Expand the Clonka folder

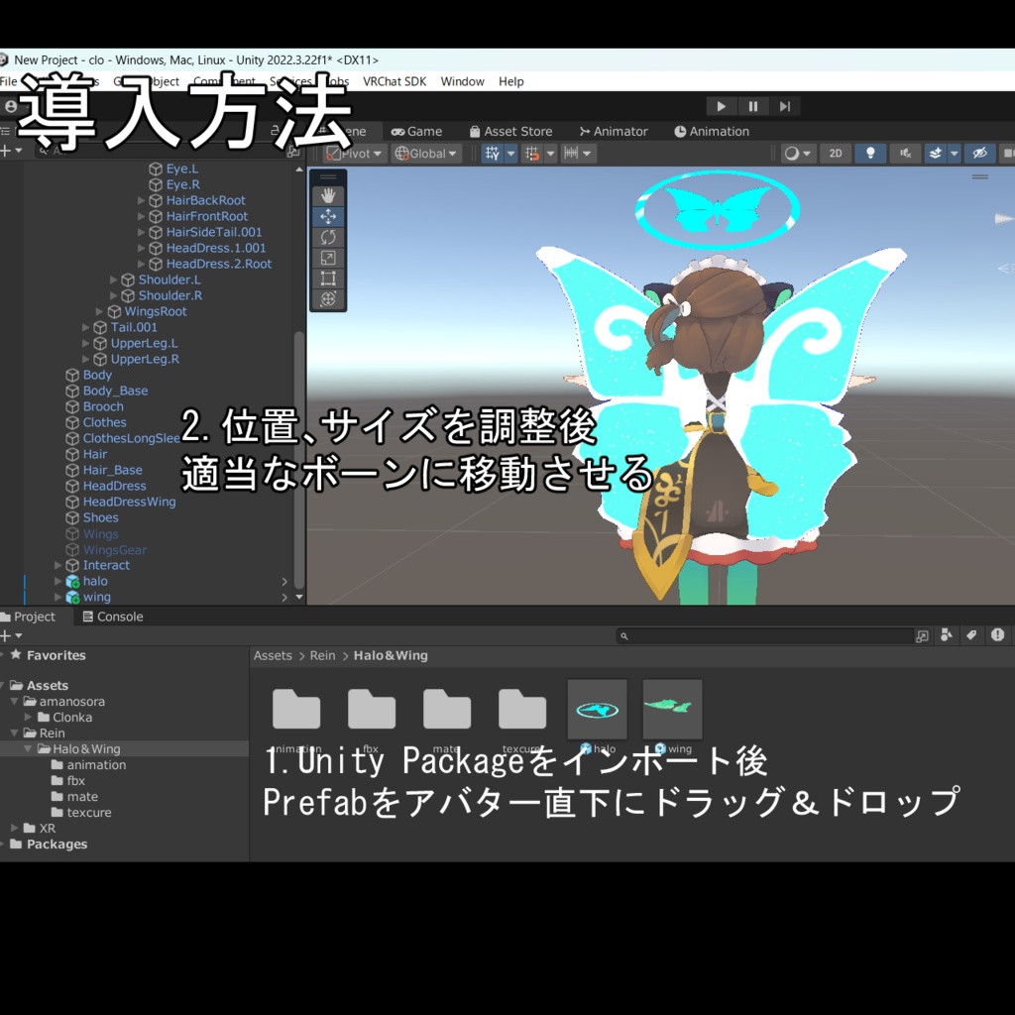click(x=28, y=718)
